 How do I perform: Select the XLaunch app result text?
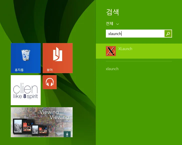point(125,49)
